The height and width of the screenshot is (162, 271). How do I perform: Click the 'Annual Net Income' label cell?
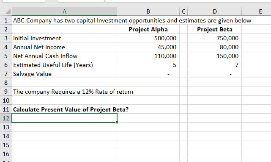click(x=64, y=47)
